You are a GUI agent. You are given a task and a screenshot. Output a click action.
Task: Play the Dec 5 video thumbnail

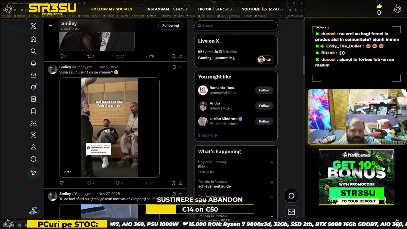point(109,128)
